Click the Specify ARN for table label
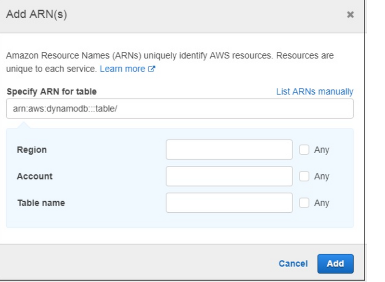Image resolution: width=385 pixels, height=282 pixels. [52, 92]
